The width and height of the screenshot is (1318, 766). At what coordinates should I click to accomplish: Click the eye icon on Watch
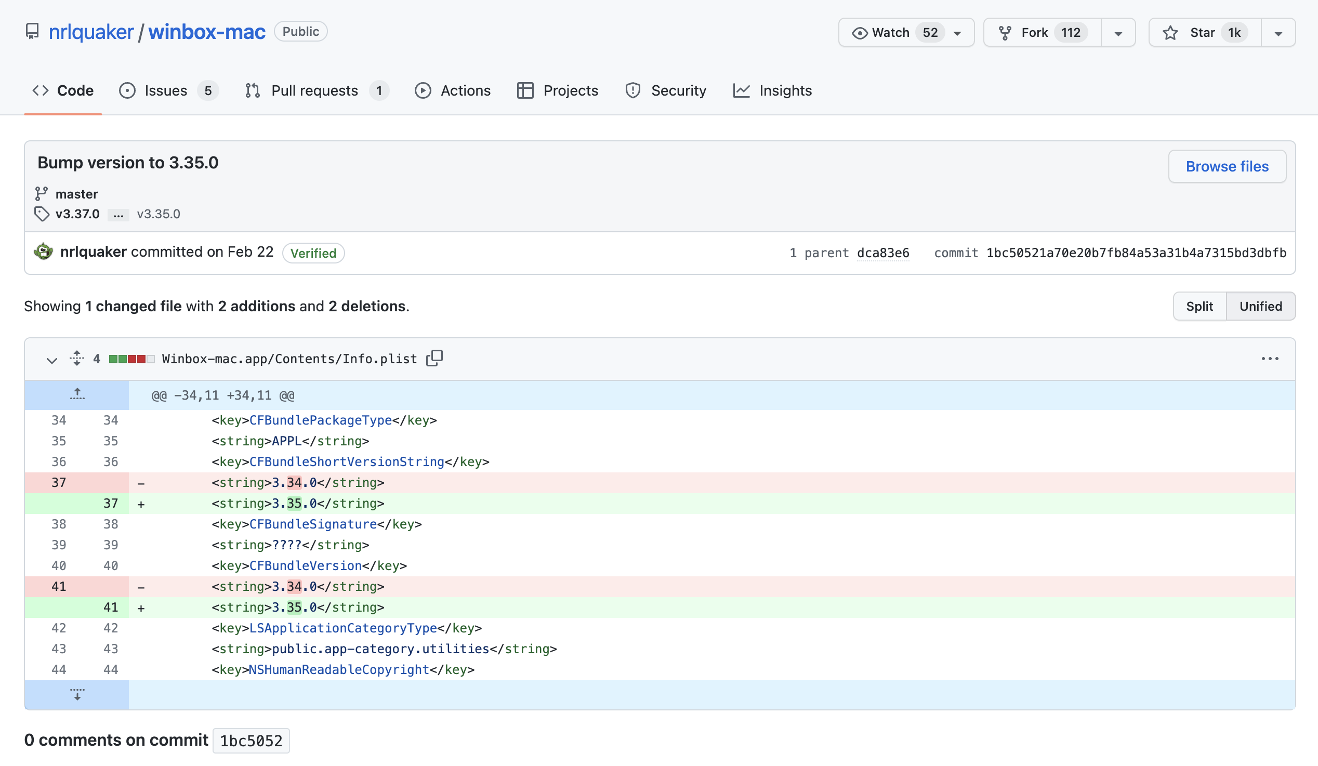[x=859, y=33]
